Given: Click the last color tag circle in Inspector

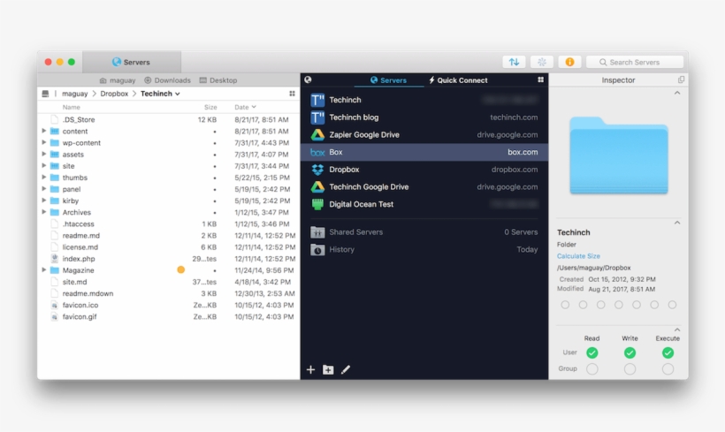Looking at the screenshot, I should [672, 305].
